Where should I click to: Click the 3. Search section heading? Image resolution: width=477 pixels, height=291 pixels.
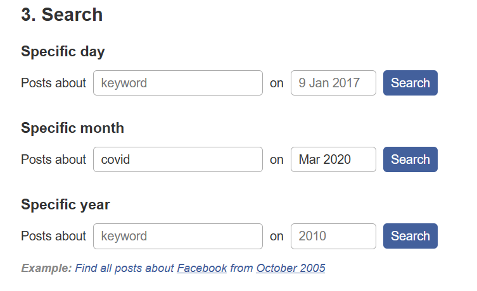(61, 15)
